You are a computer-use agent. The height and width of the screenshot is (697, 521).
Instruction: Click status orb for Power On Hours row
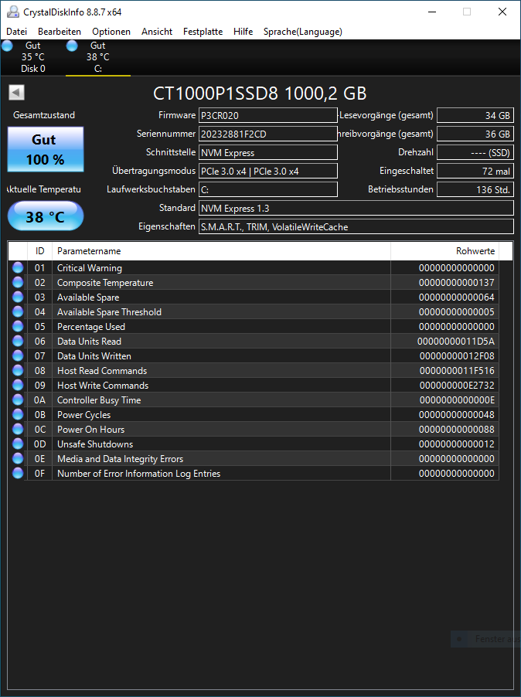(18, 429)
